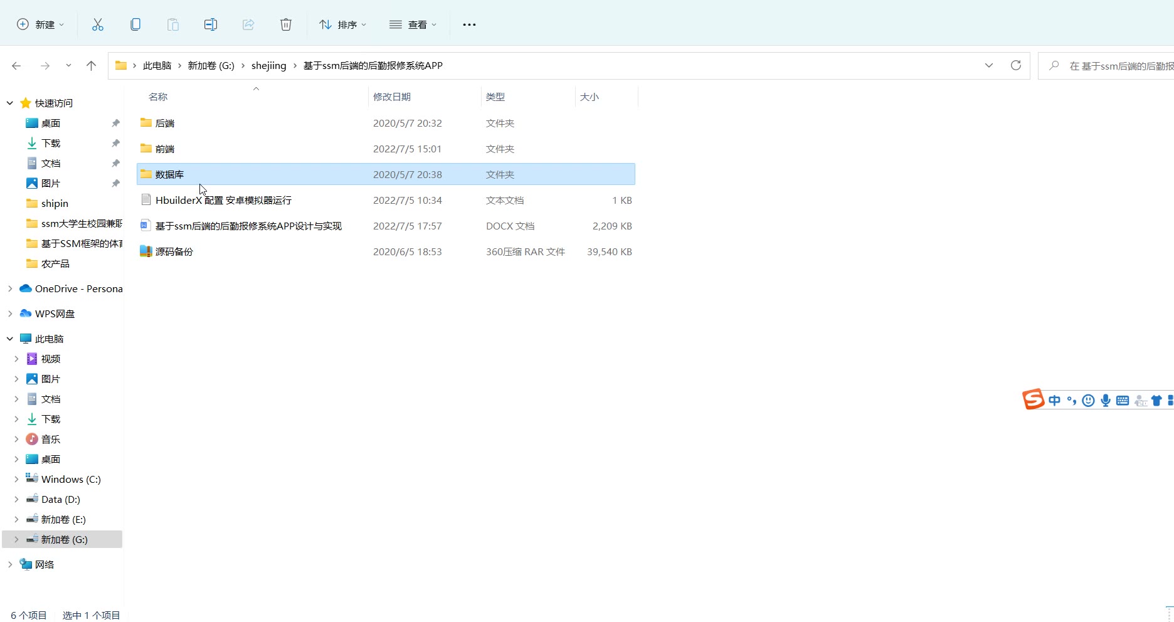Open OneDrive - Personal in sidebar
Viewport: 1174px width, 622px height.
click(78, 288)
